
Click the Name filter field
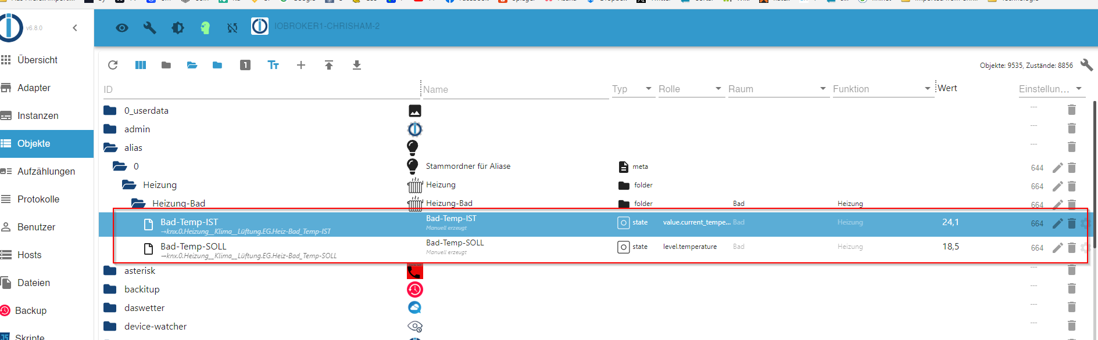click(x=516, y=89)
